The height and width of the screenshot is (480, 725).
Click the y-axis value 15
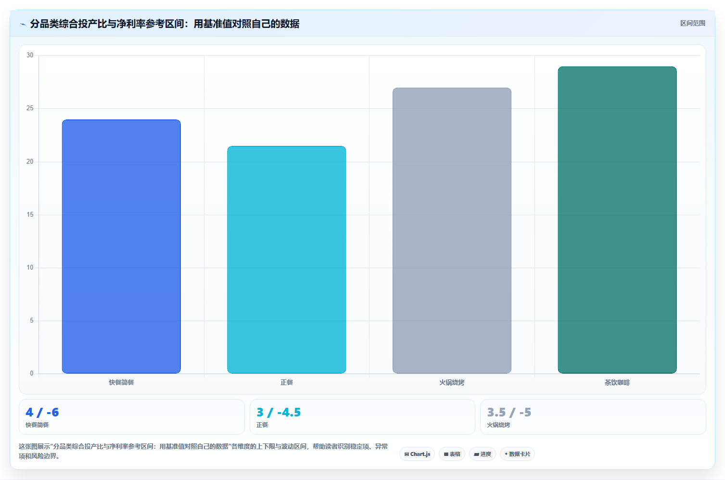[30, 215]
